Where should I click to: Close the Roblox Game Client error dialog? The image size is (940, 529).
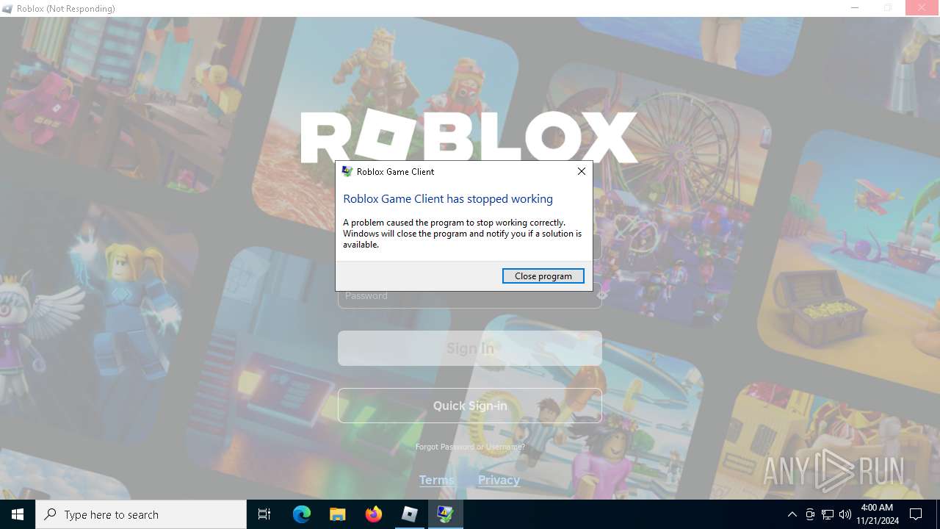click(x=581, y=171)
